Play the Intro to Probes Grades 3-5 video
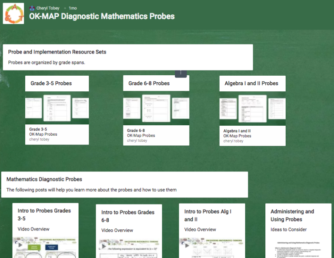The image size is (334, 258). 20,245
